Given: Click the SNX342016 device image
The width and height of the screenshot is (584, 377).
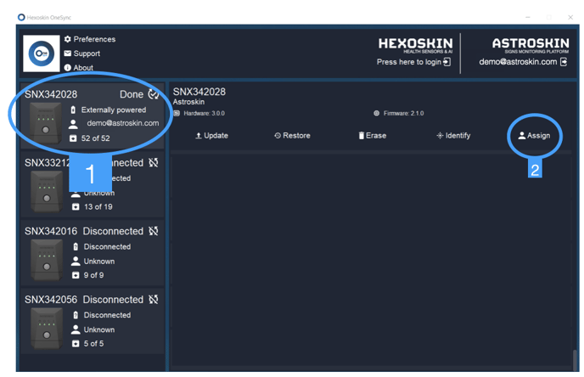Looking at the screenshot, I should click(x=47, y=260).
